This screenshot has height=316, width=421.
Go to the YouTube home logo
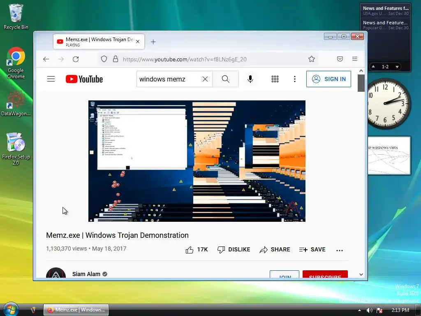[x=84, y=79]
